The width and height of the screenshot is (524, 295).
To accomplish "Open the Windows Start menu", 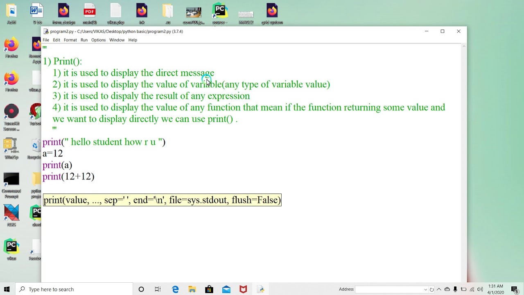I will pyautogui.click(x=7, y=289).
